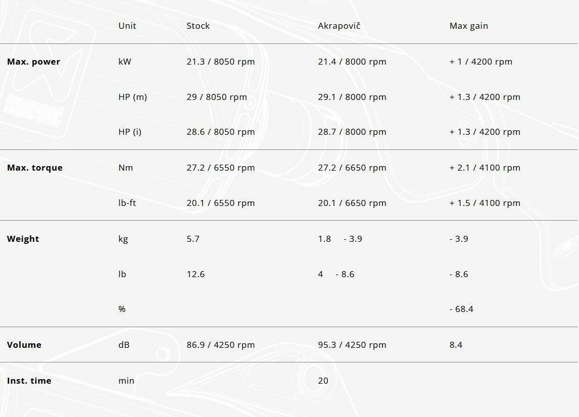Screen dimensions: 579x417
Task: Click the Max. power row label
Action: 33,62
